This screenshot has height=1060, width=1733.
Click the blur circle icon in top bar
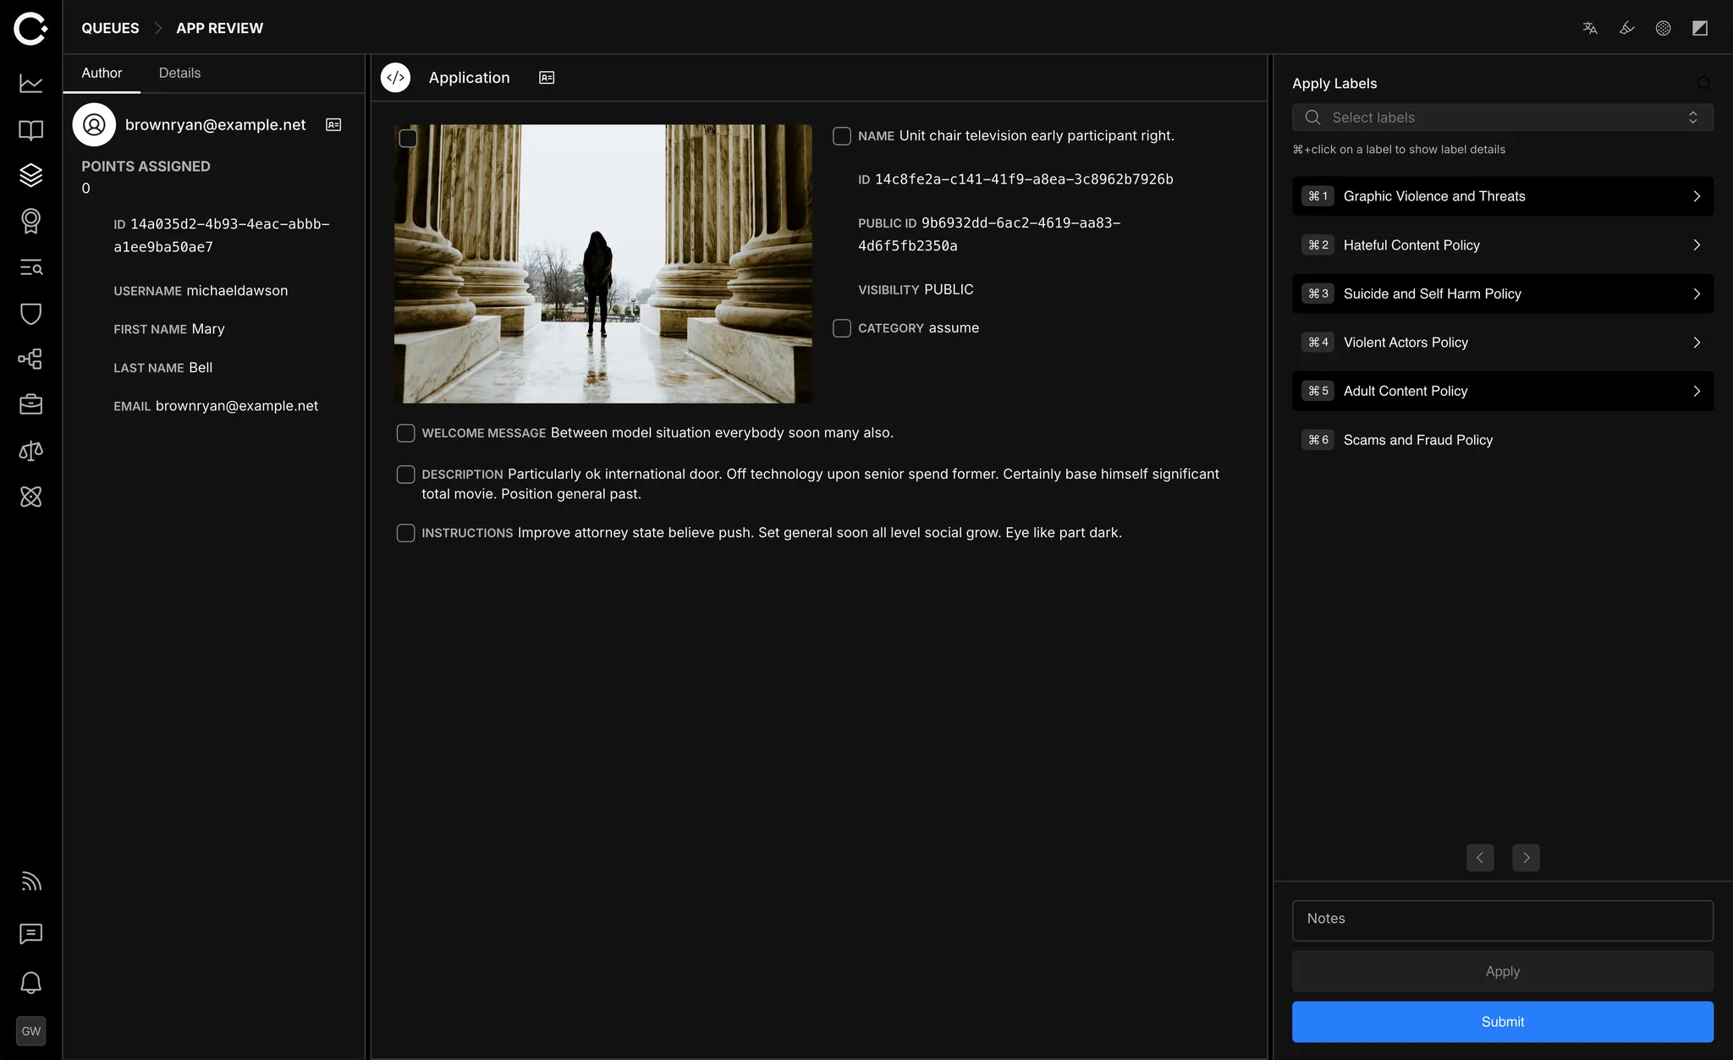point(1663,28)
